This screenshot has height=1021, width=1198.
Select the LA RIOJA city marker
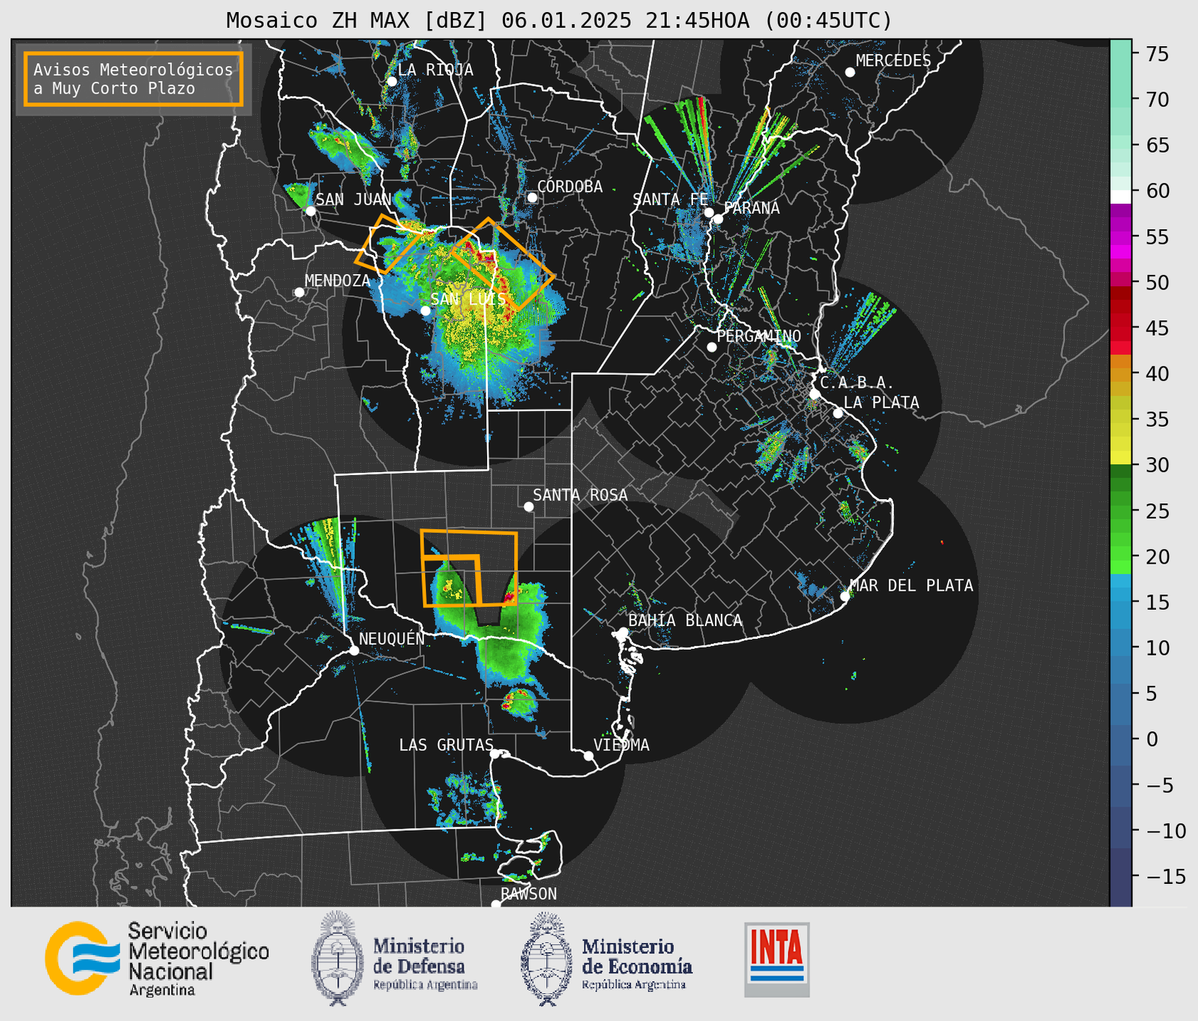click(x=392, y=81)
